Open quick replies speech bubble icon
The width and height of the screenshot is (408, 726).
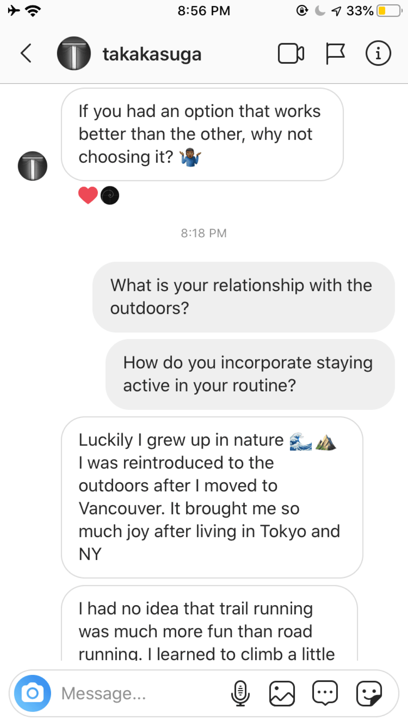pyautogui.click(x=325, y=693)
